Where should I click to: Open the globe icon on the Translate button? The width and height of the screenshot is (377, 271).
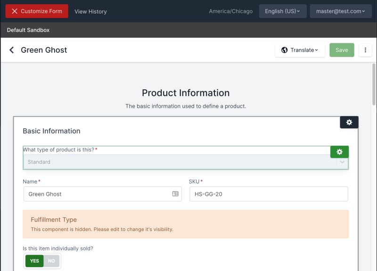[x=285, y=50]
